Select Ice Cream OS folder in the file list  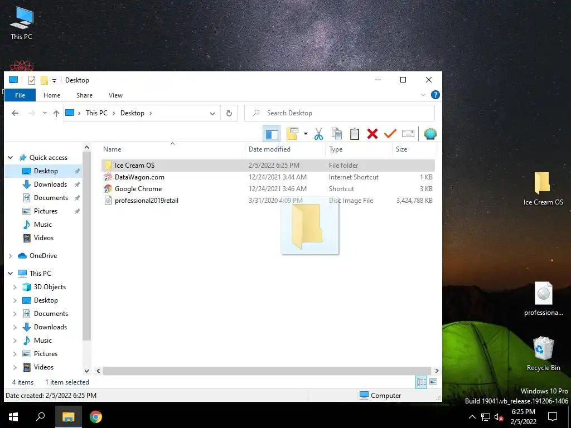click(x=268, y=165)
